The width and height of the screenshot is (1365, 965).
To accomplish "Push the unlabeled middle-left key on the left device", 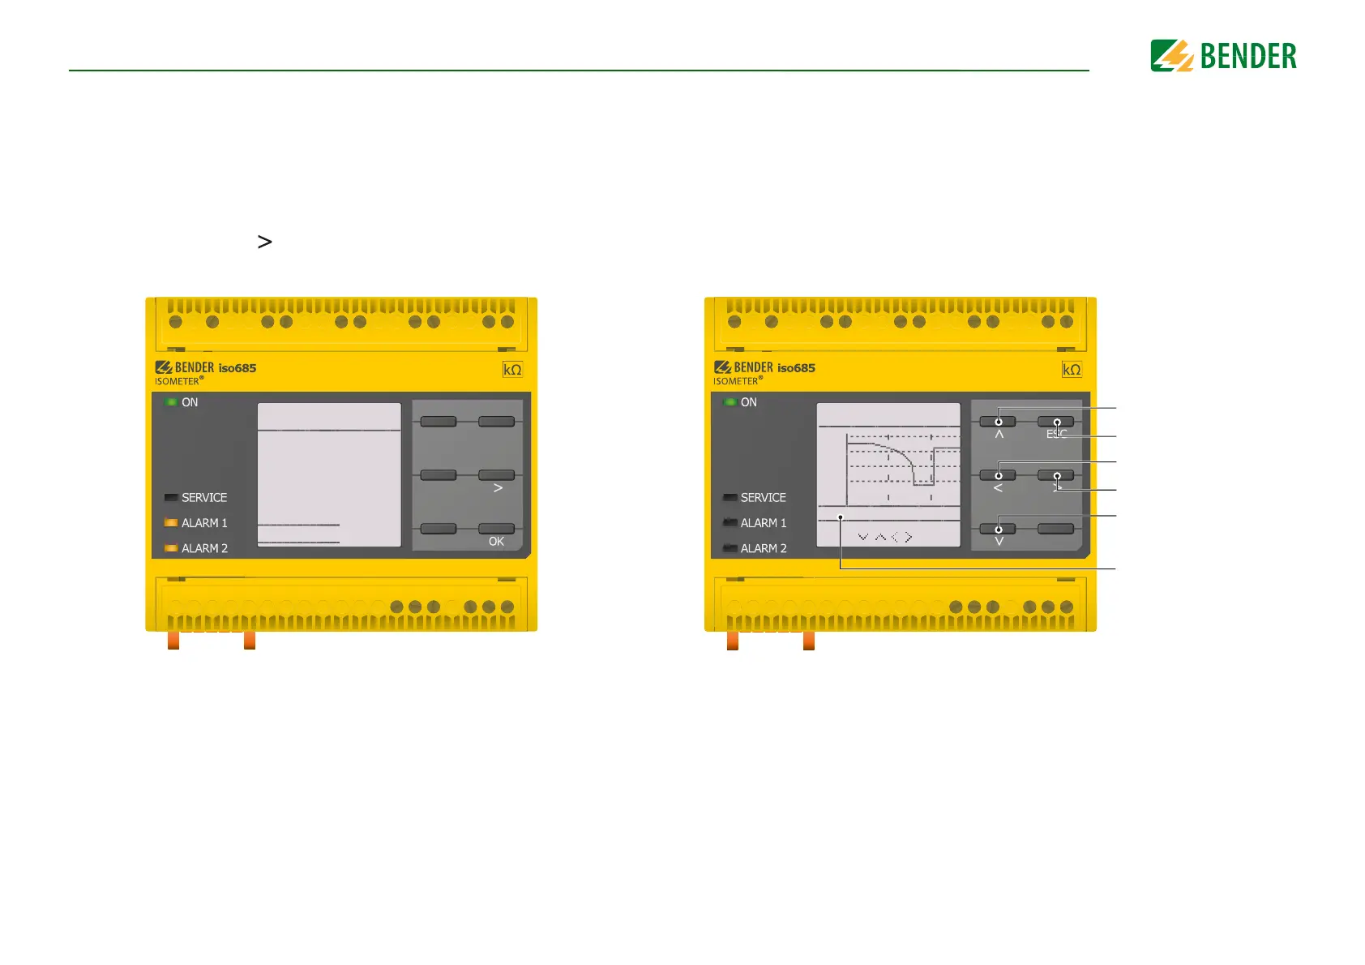I will (438, 475).
